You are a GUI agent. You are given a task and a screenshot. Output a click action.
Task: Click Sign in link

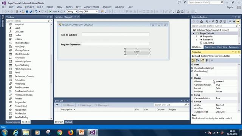[230, 8]
